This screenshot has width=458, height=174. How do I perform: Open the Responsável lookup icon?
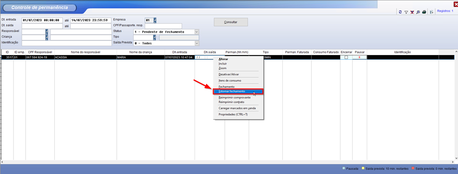pyautogui.click(x=47, y=32)
